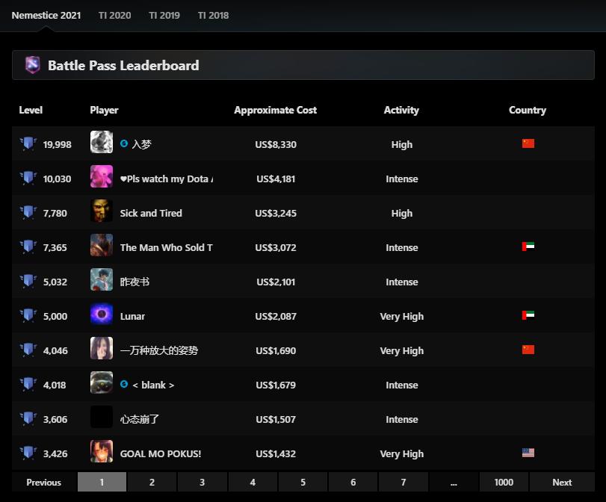
Task: Click UAE flag in the Lunar row
Action: click(x=528, y=315)
